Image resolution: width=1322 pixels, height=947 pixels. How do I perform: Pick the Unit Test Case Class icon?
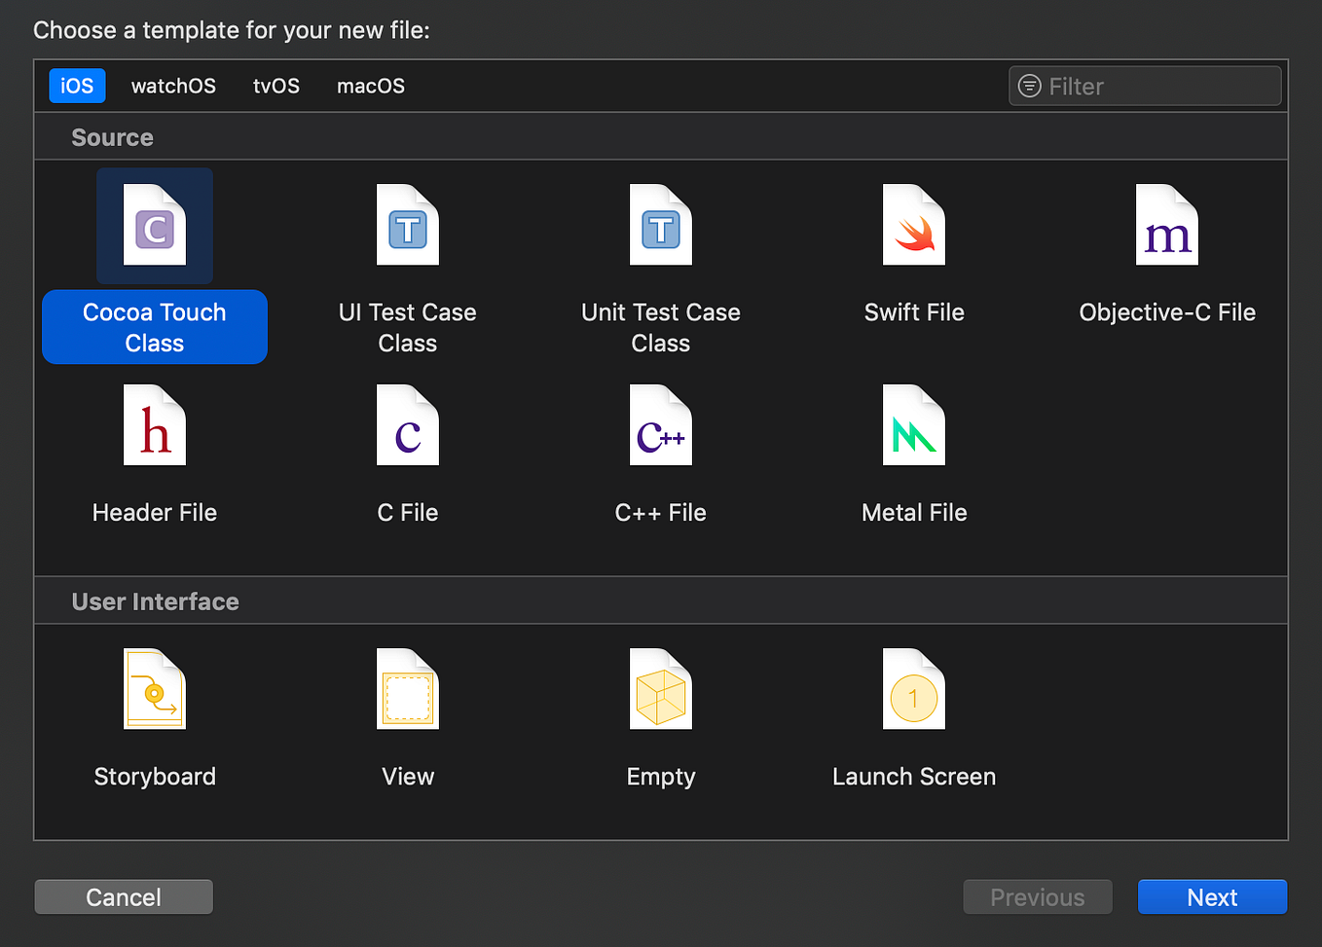tap(660, 225)
